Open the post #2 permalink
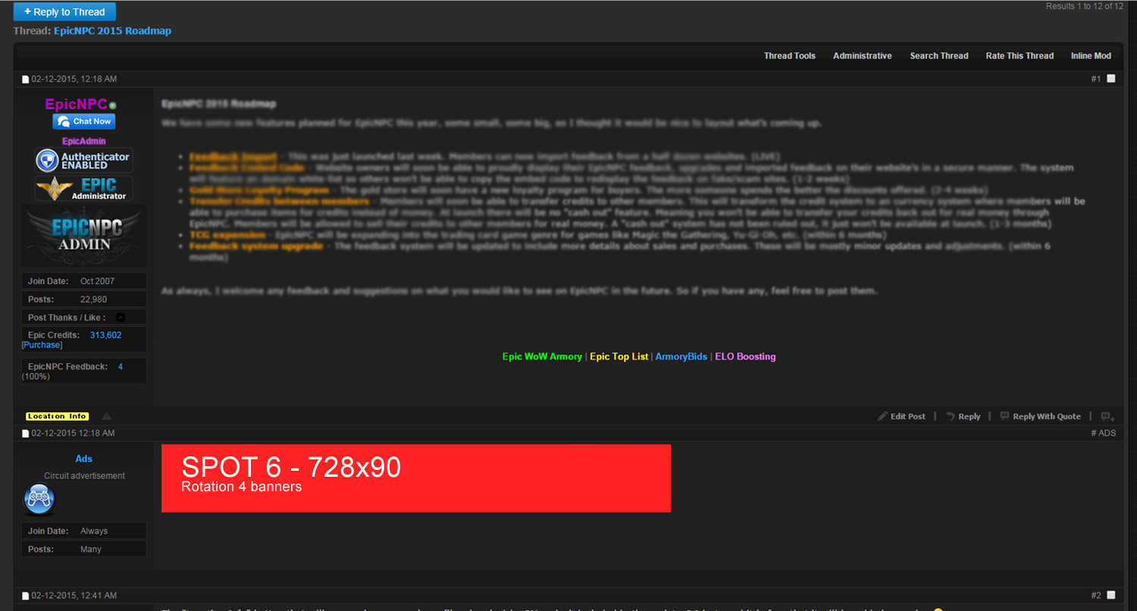This screenshot has height=611, width=1137. 1095,595
